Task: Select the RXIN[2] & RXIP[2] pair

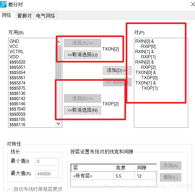Action: tap(145, 65)
